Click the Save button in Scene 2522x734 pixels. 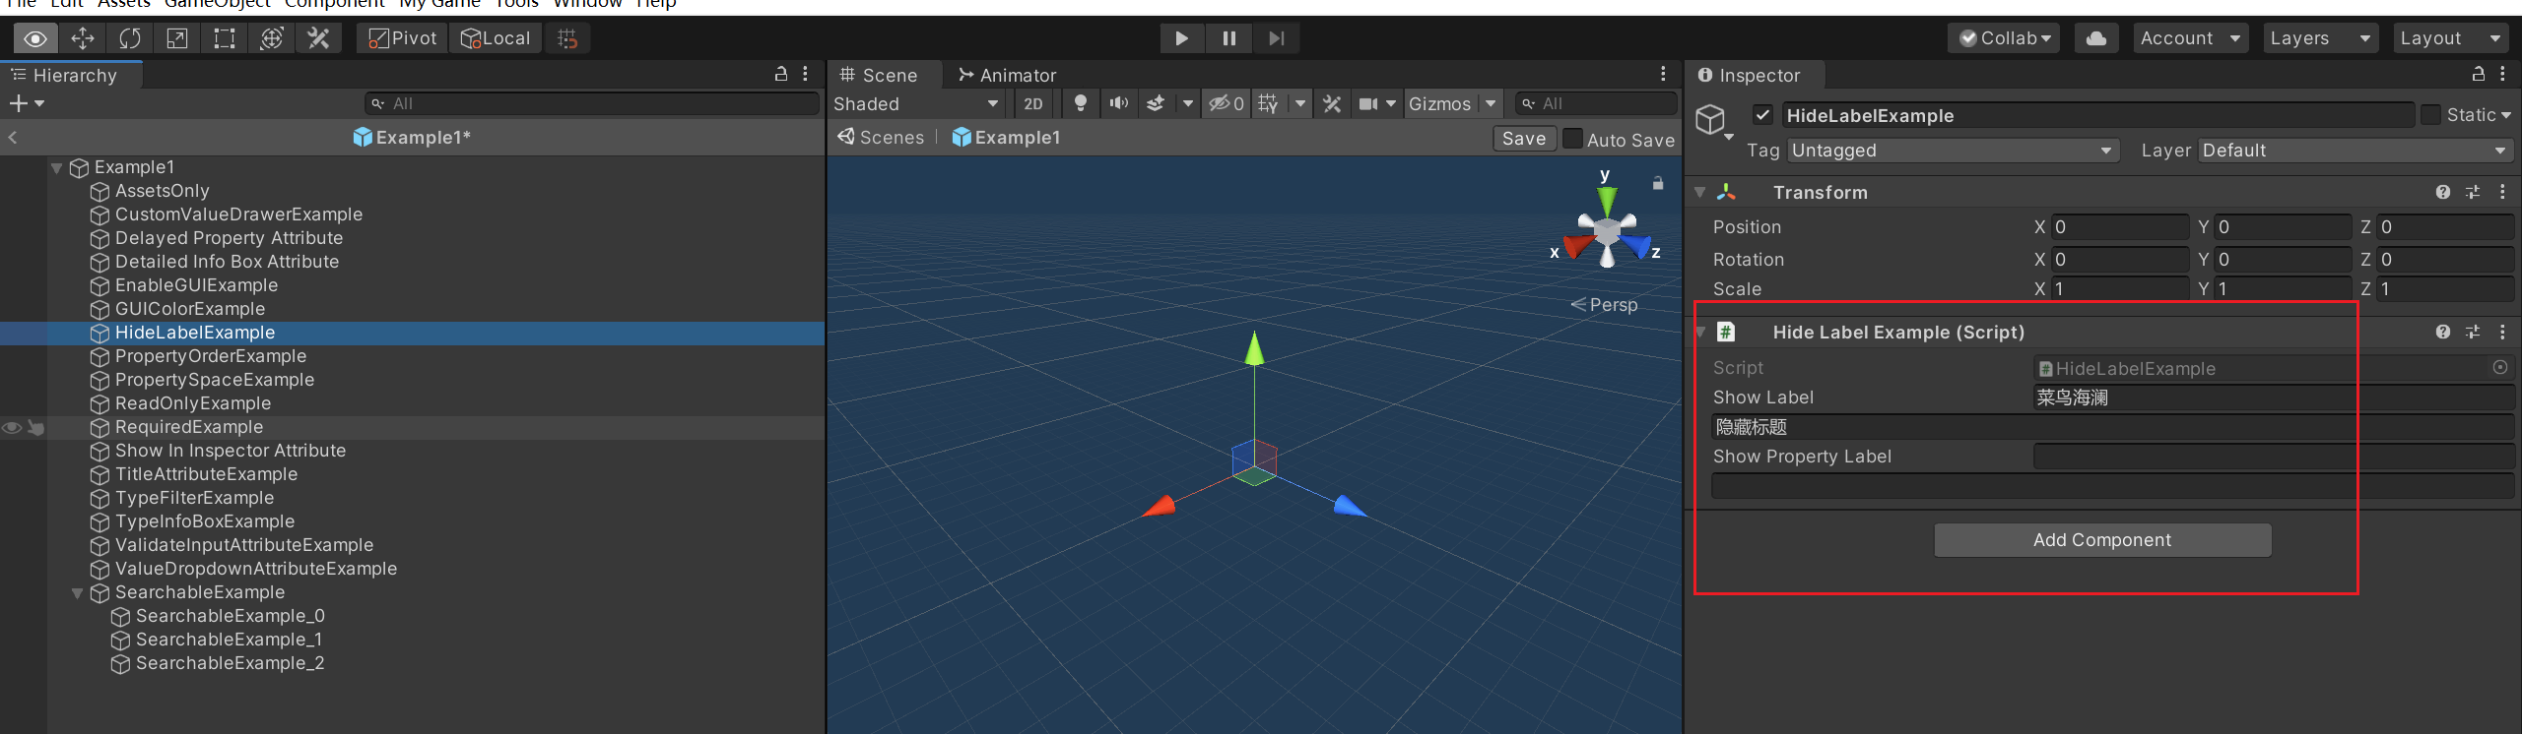(1524, 138)
